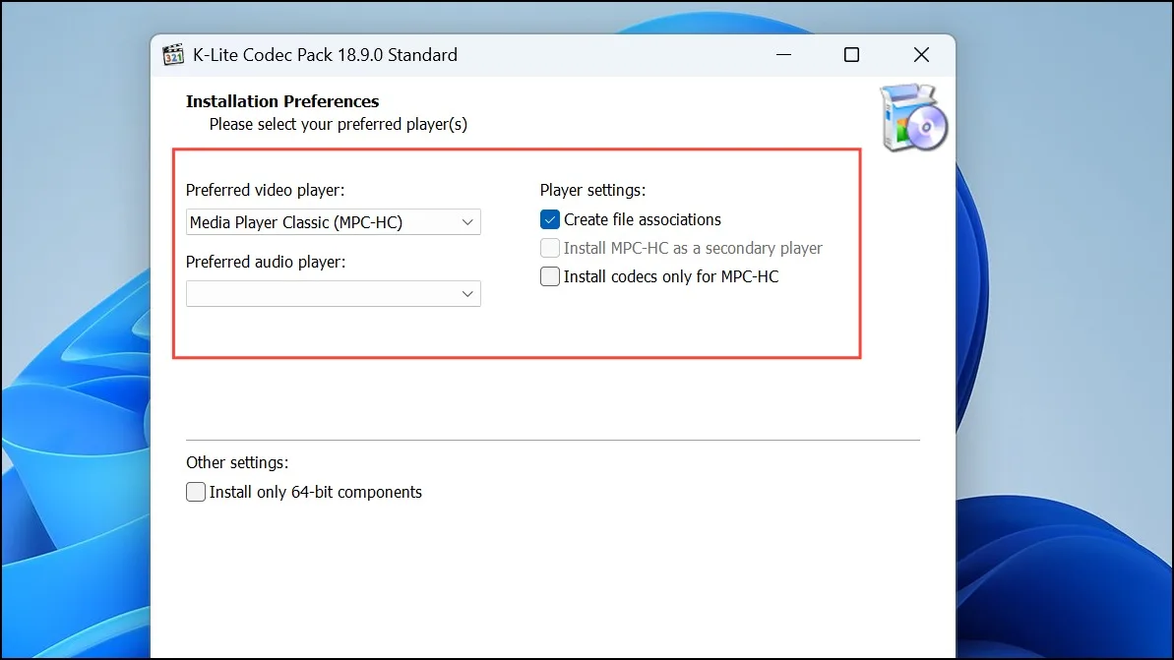Check Install MPC-HC as a secondary player
Viewport: 1174px width, 660px height.
coord(549,248)
